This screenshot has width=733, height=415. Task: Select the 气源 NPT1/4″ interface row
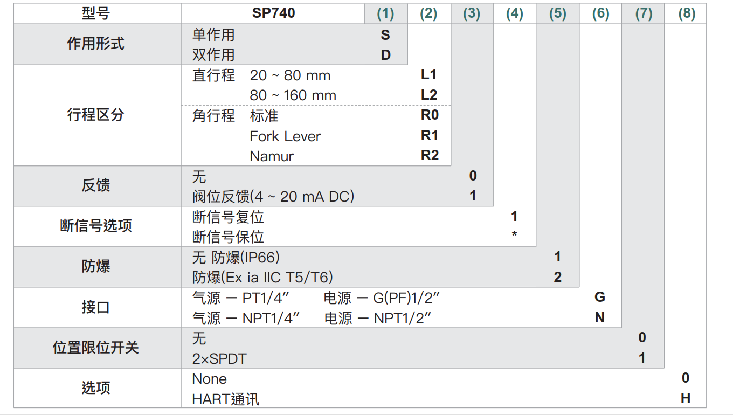pyautogui.click(x=246, y=318)
